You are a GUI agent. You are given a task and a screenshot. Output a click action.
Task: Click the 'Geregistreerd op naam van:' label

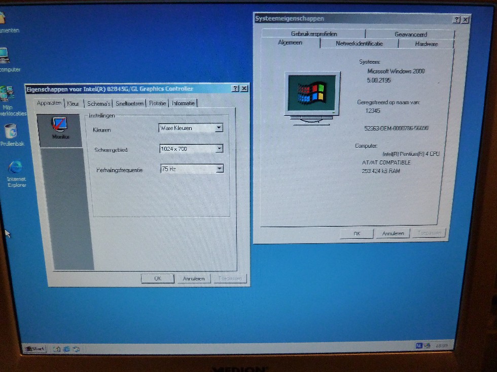pyautogui.click(x=388, y=102)
